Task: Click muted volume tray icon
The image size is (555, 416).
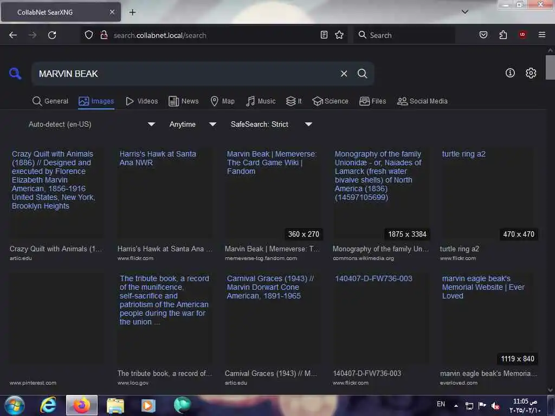Action: pyautogui.click(x=495, y=406)
